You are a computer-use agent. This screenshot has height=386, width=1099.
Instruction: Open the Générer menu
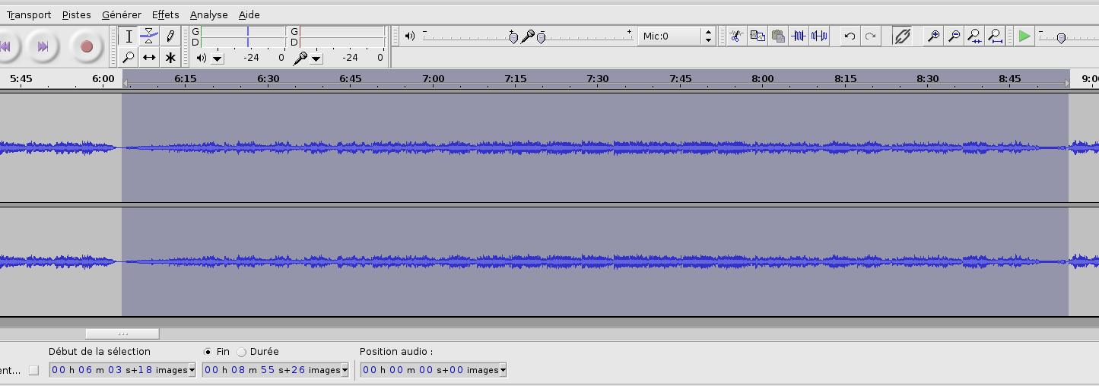pyautogui.click(x=122, y=14)
